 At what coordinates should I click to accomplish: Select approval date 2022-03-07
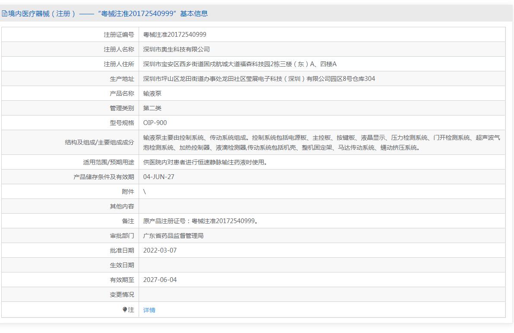click(160, 250)
